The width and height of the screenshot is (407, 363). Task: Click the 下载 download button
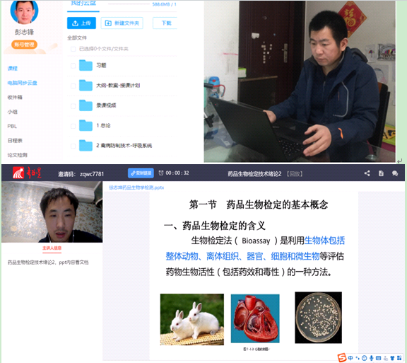coord(165,23)
